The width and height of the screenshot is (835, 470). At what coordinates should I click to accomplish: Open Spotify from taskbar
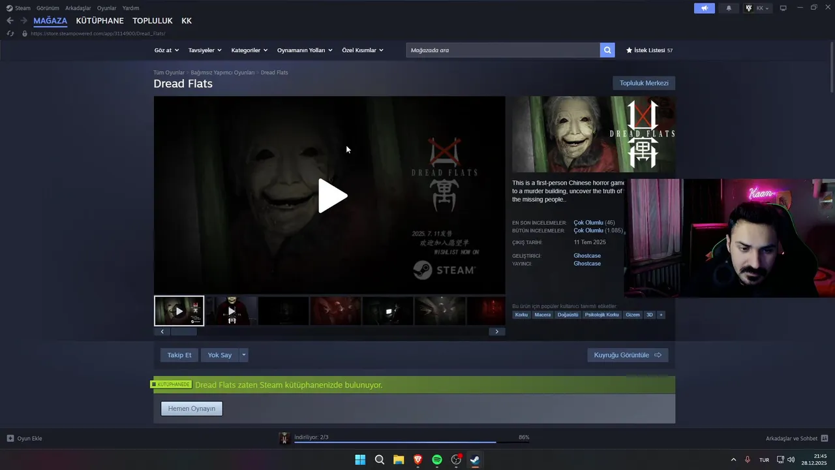(437, 460)
